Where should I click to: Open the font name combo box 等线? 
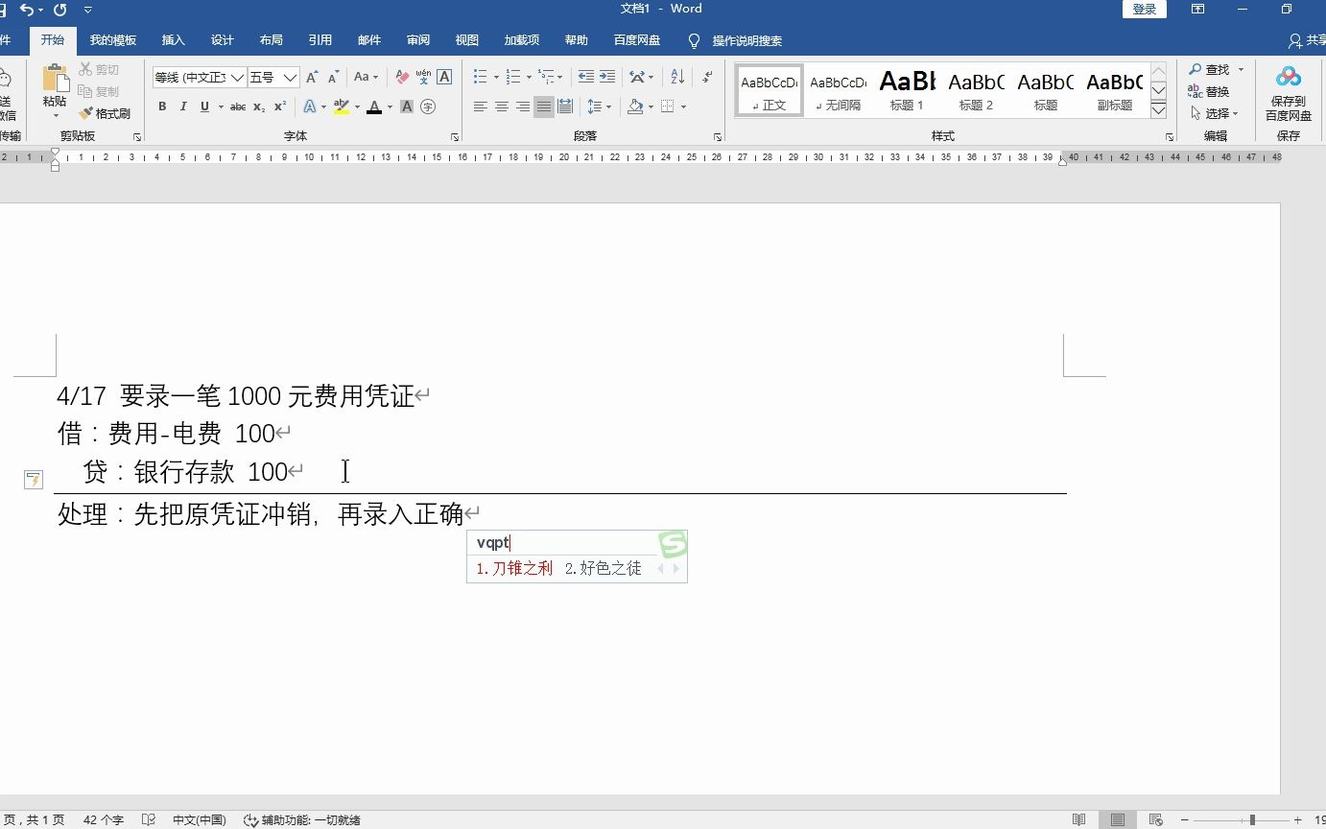click(x=199, y=78)
